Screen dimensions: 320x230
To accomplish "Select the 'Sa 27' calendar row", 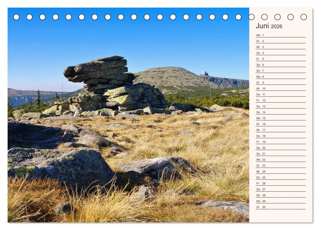I will tap(281, 189).
